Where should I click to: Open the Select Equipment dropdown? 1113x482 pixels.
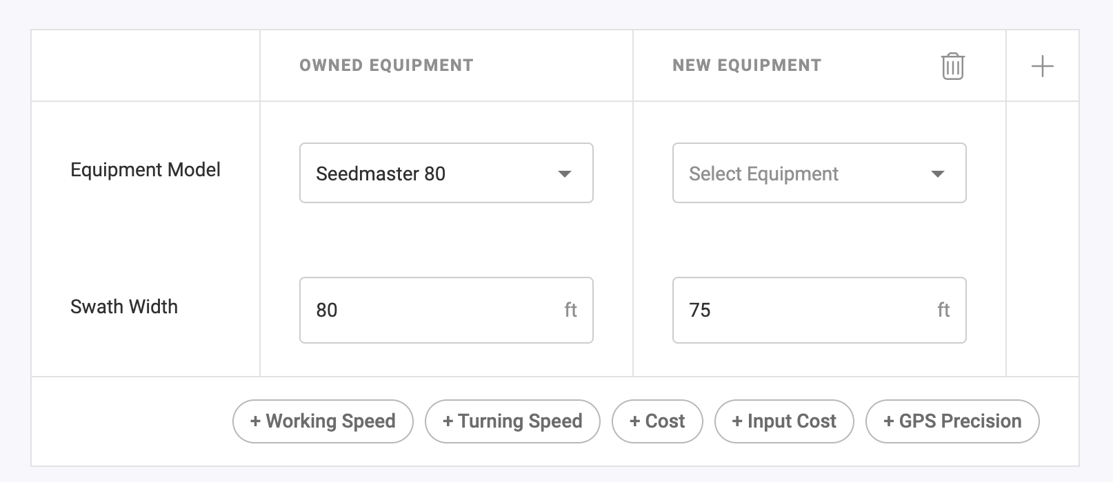pos(819,173)
